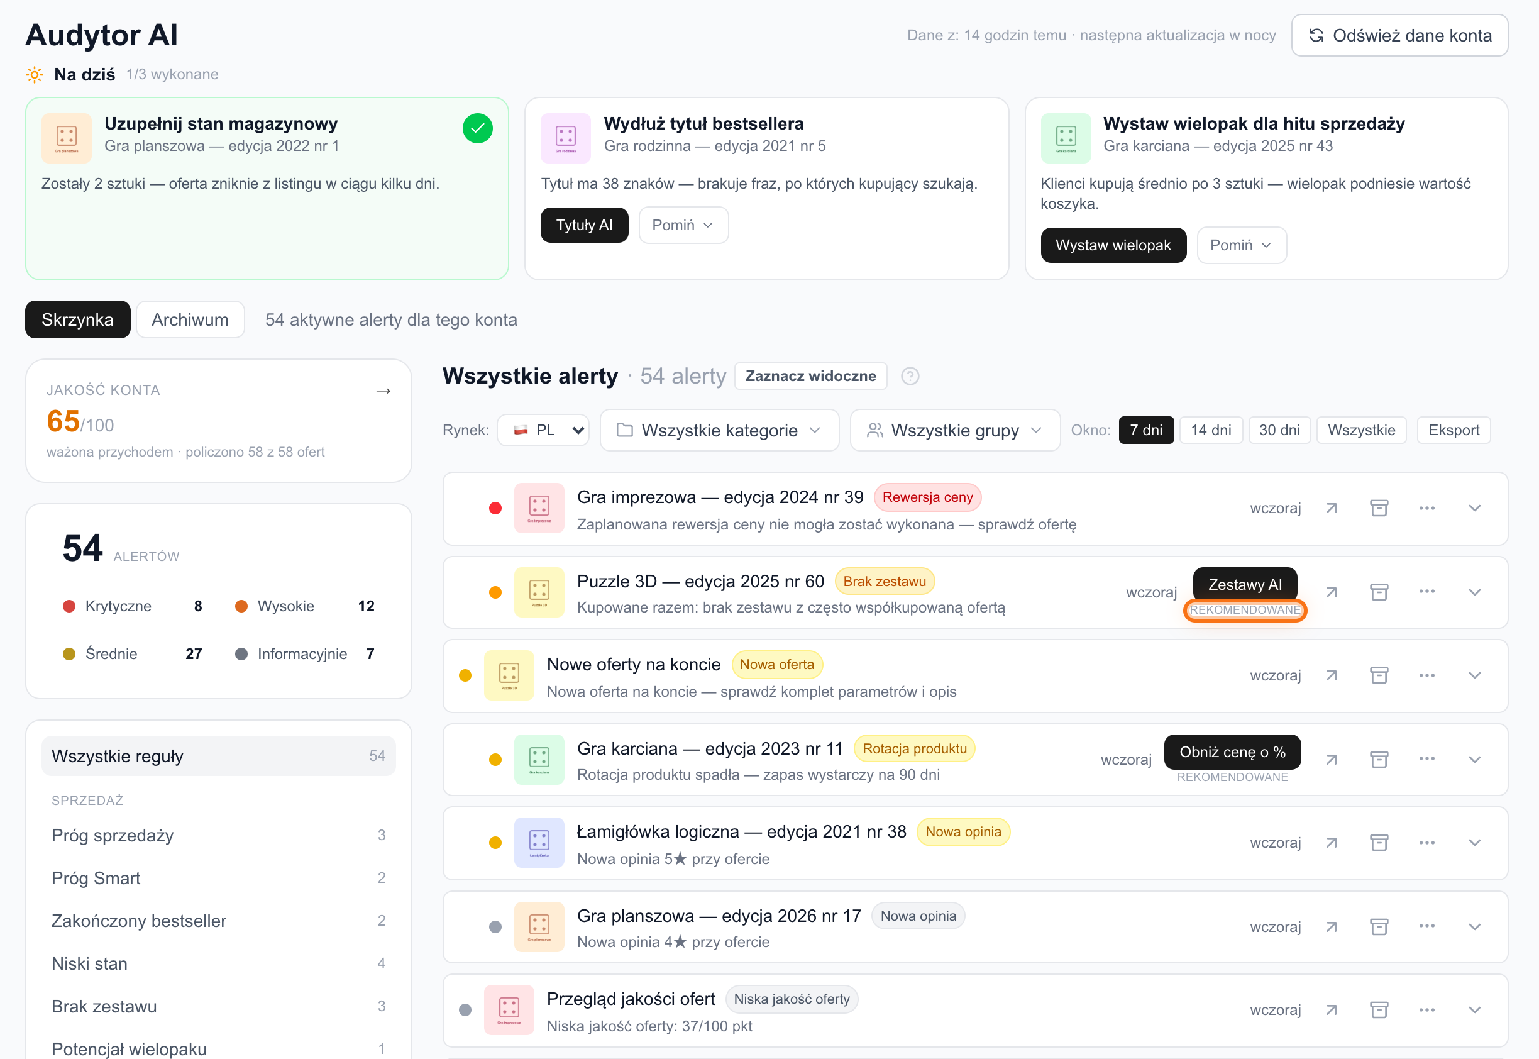Archive the Gra imprezowa 2024 nr 39 alert
This screenshot has height=1059, width=1539.
1379,508
